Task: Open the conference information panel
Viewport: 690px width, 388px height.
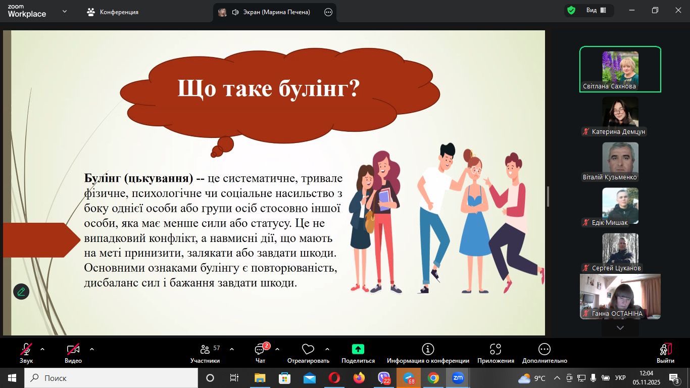Action: (x=428, y=353)
